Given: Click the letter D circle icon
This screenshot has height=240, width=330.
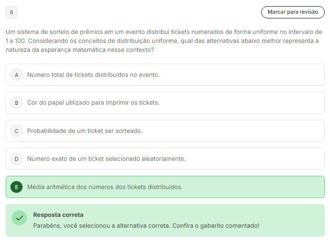Looking at the screenshot, I should [16, 159].
